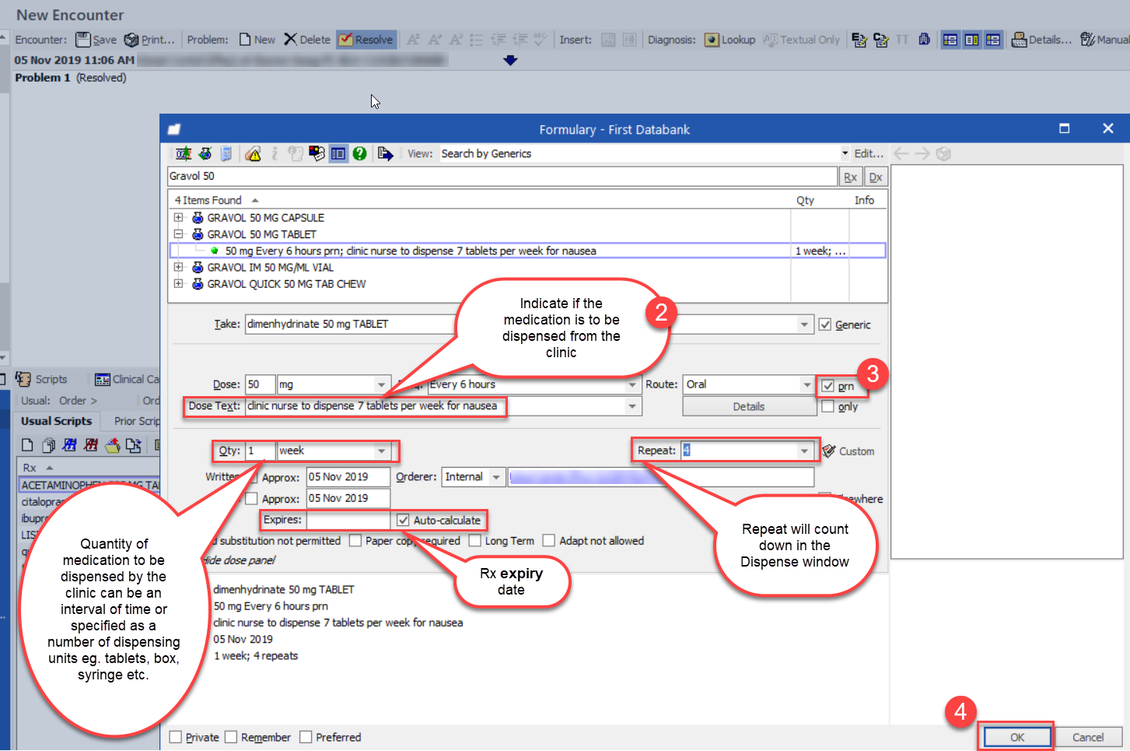Click the yellow warning triangle icon
Image resolution: width=1130 pixels, height=751 pixels.
pyautogui.click(x=253, y=154)
